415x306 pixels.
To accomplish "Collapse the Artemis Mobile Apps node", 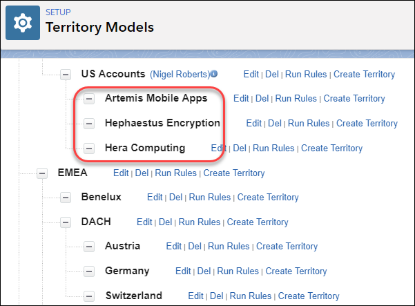I will tap(89, 99).
